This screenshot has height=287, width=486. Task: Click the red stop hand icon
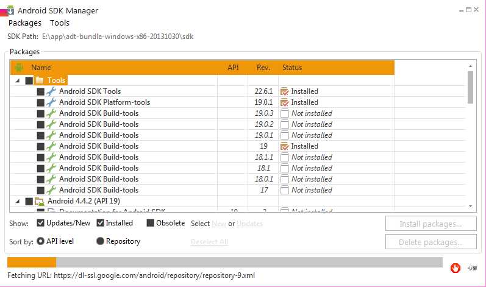pos(456,268)
